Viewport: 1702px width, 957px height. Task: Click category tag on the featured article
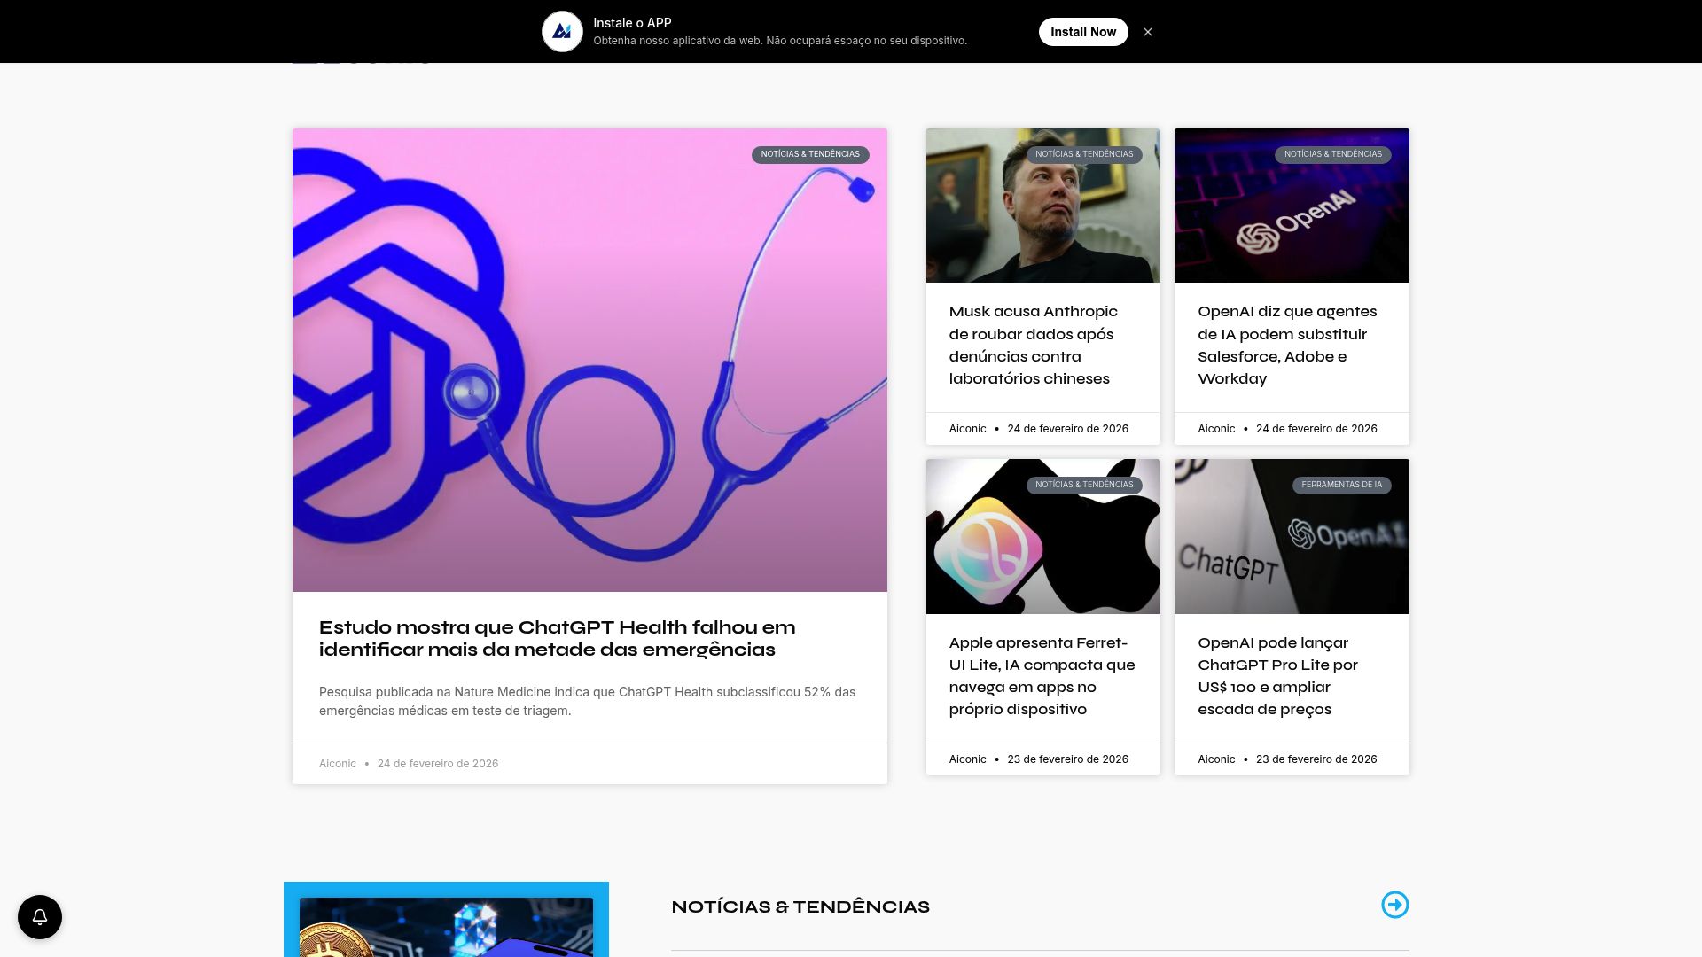tap(809, 154)
